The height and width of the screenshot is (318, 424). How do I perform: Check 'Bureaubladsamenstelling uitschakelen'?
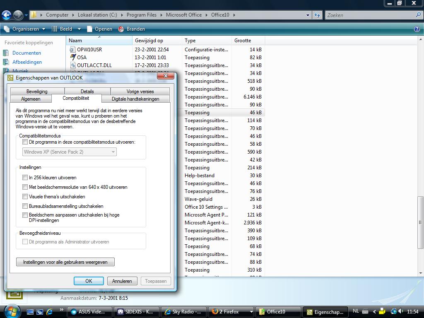point(25,206)
